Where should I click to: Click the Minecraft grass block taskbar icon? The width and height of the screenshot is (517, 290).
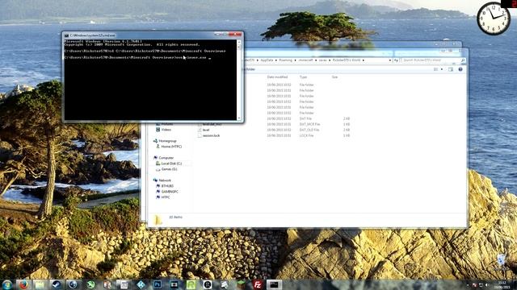pos(241,284)
